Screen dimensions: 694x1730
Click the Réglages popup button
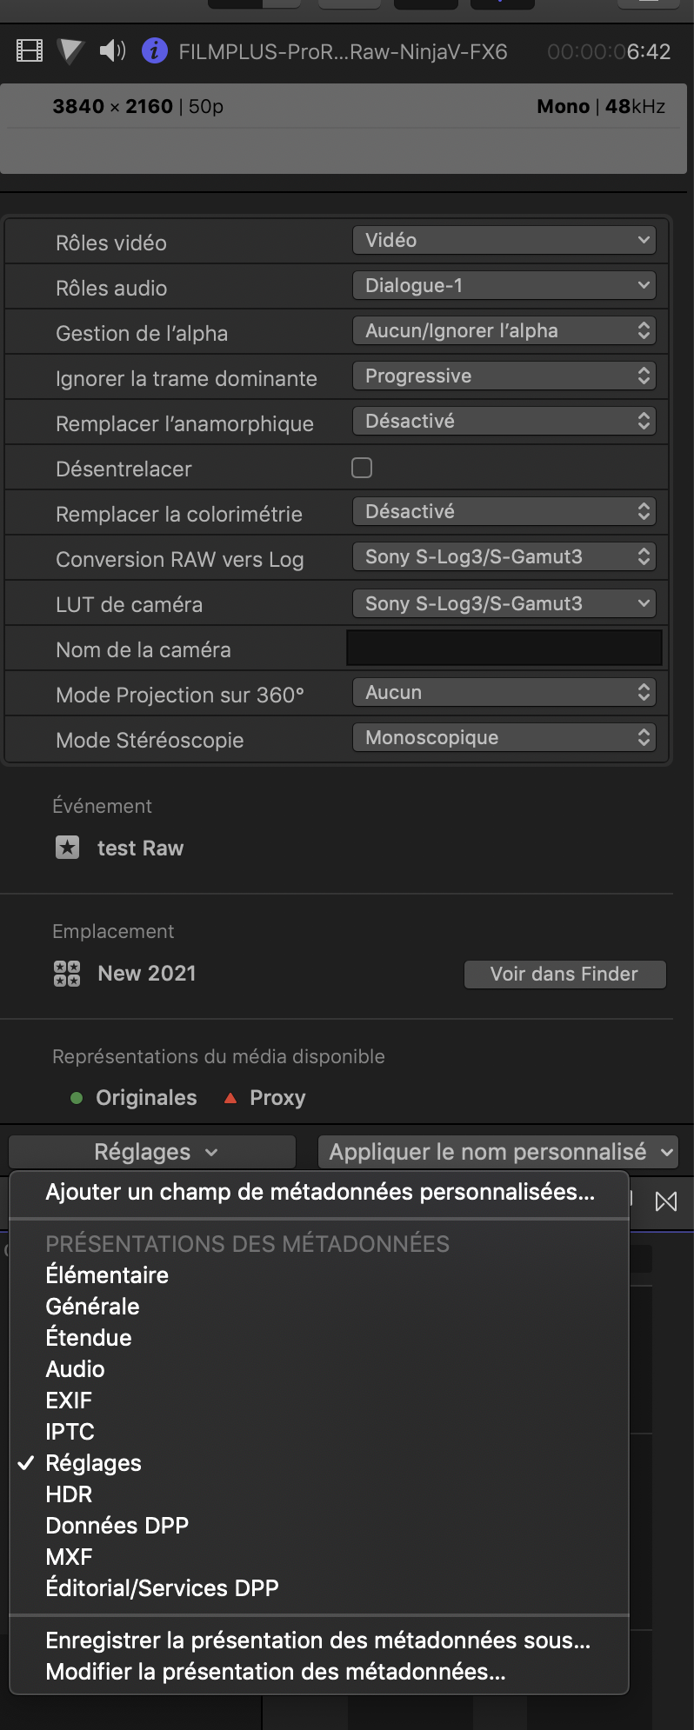(153, 1152)
